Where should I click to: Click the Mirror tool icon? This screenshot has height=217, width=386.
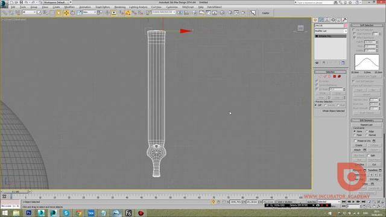point(180,13)
